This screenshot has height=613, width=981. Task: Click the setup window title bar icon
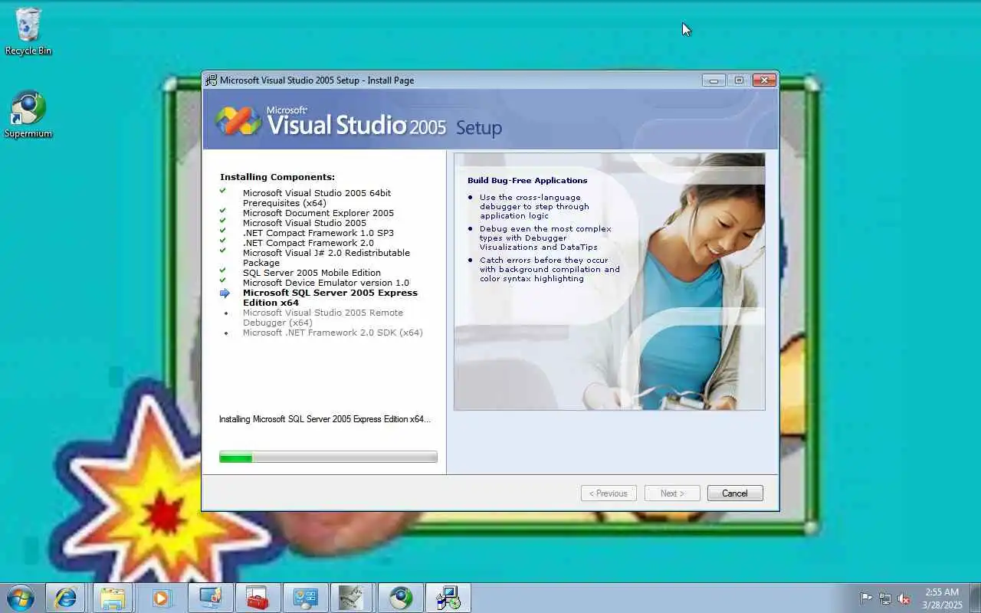(211, 80)
